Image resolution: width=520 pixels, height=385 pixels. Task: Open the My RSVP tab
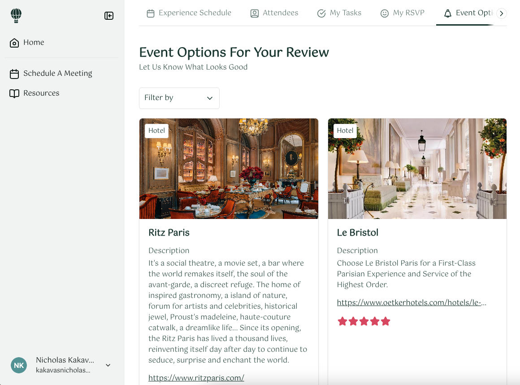(403, 13)
